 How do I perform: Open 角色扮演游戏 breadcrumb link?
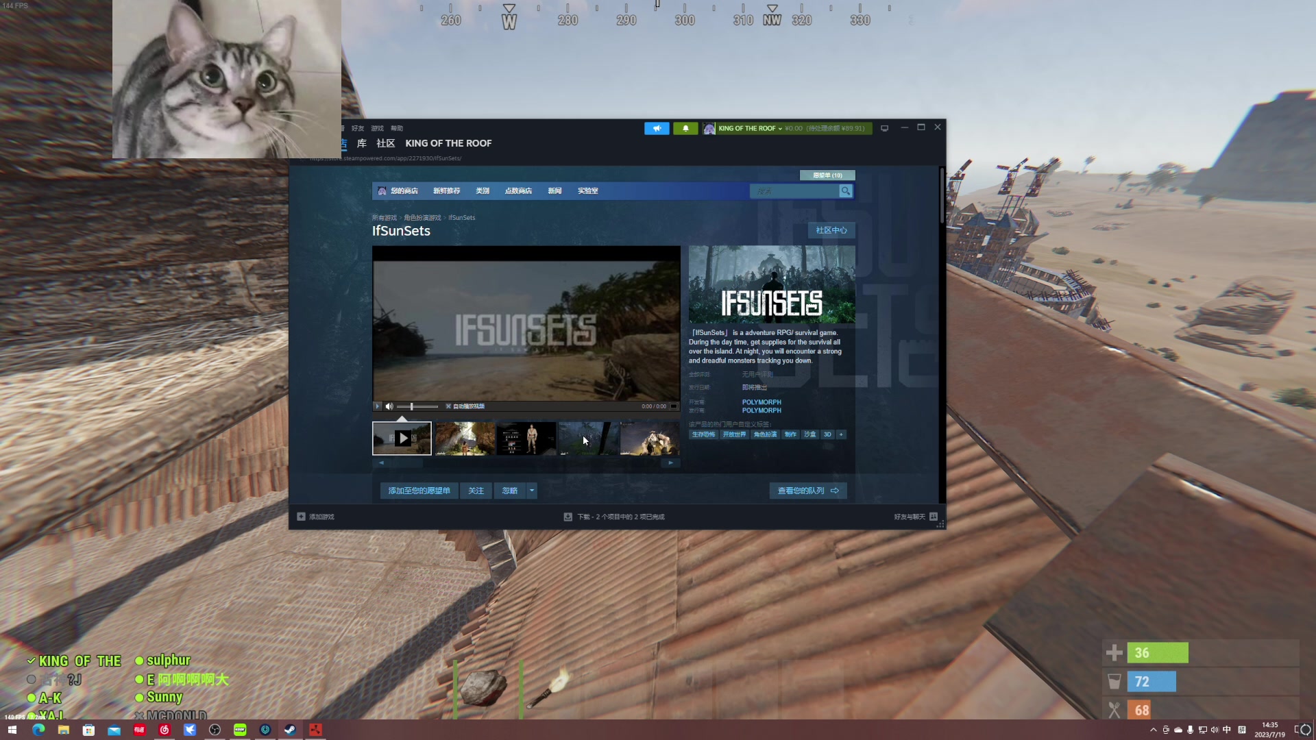click(422, 218)
